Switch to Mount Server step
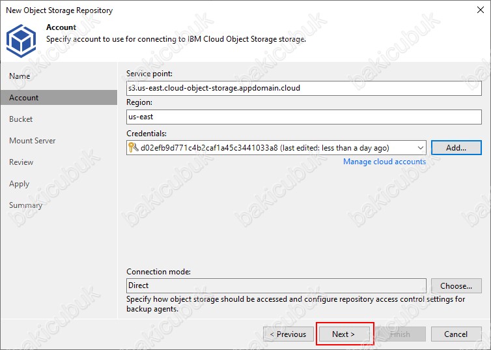Screen dimensions: 491x350 33,141
